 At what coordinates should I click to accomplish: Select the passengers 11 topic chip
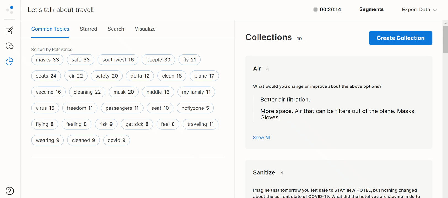click(122, 108)
